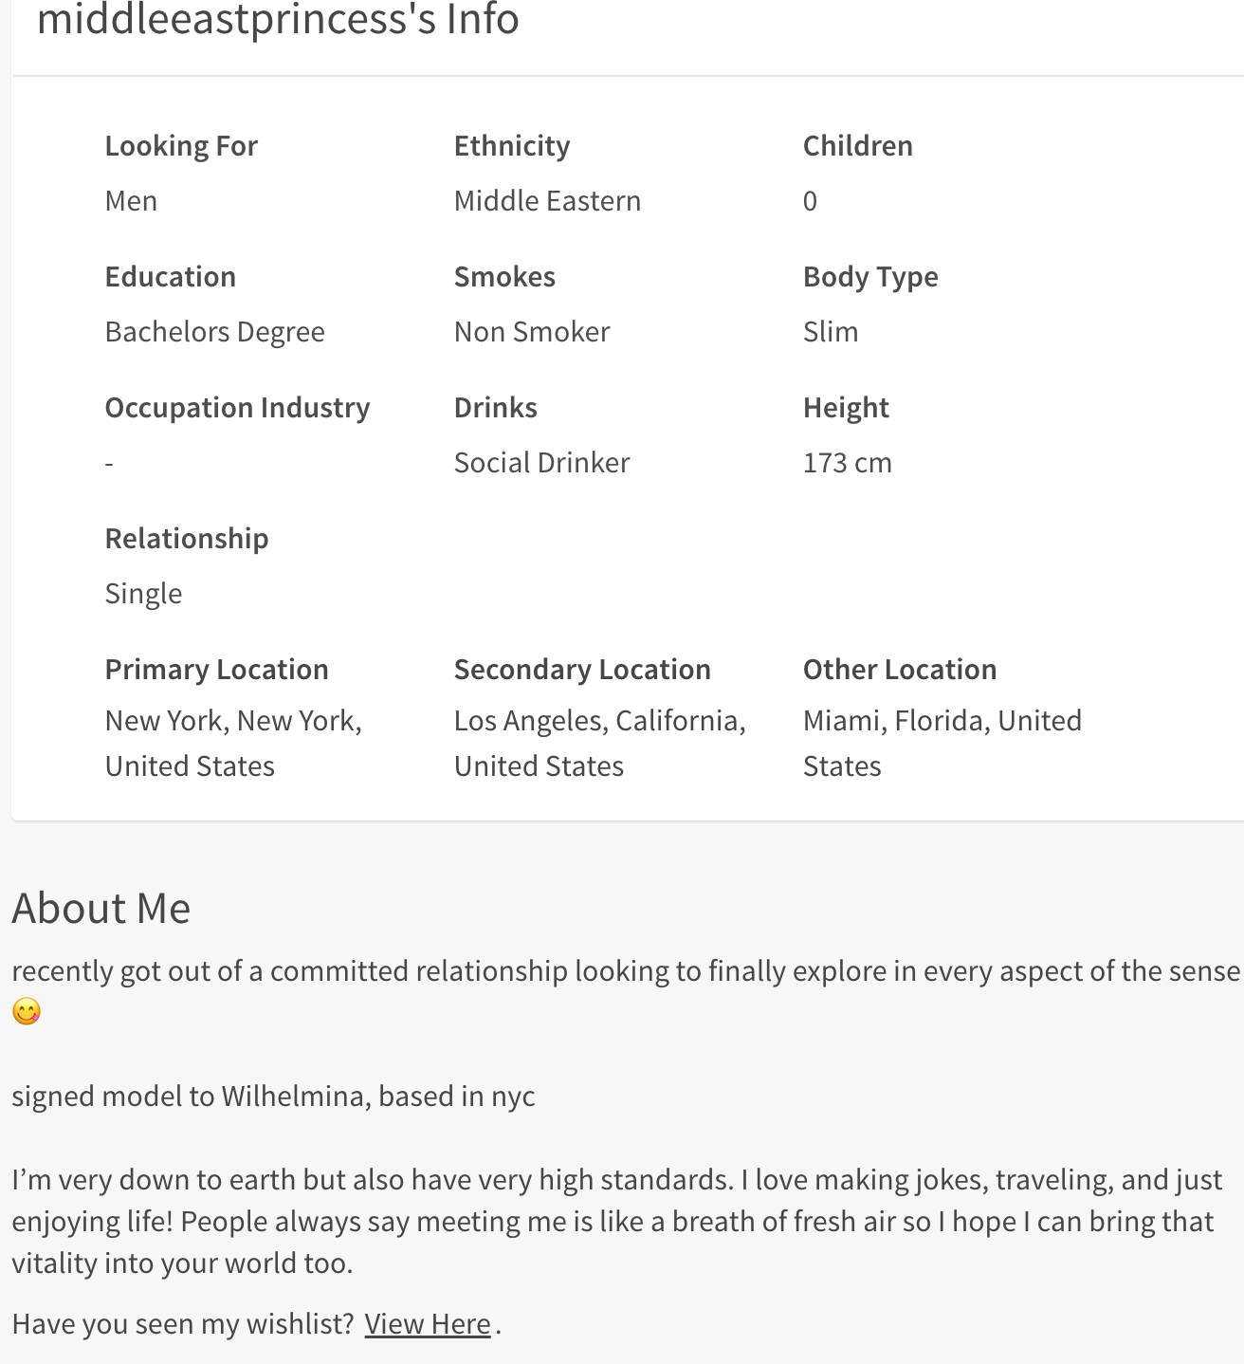Click the Ethnicity label
The image size is (1244, 1364).
coord(512,146)
